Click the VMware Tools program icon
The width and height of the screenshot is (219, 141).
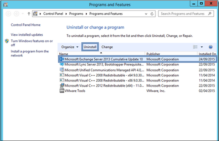coord(62,91)
